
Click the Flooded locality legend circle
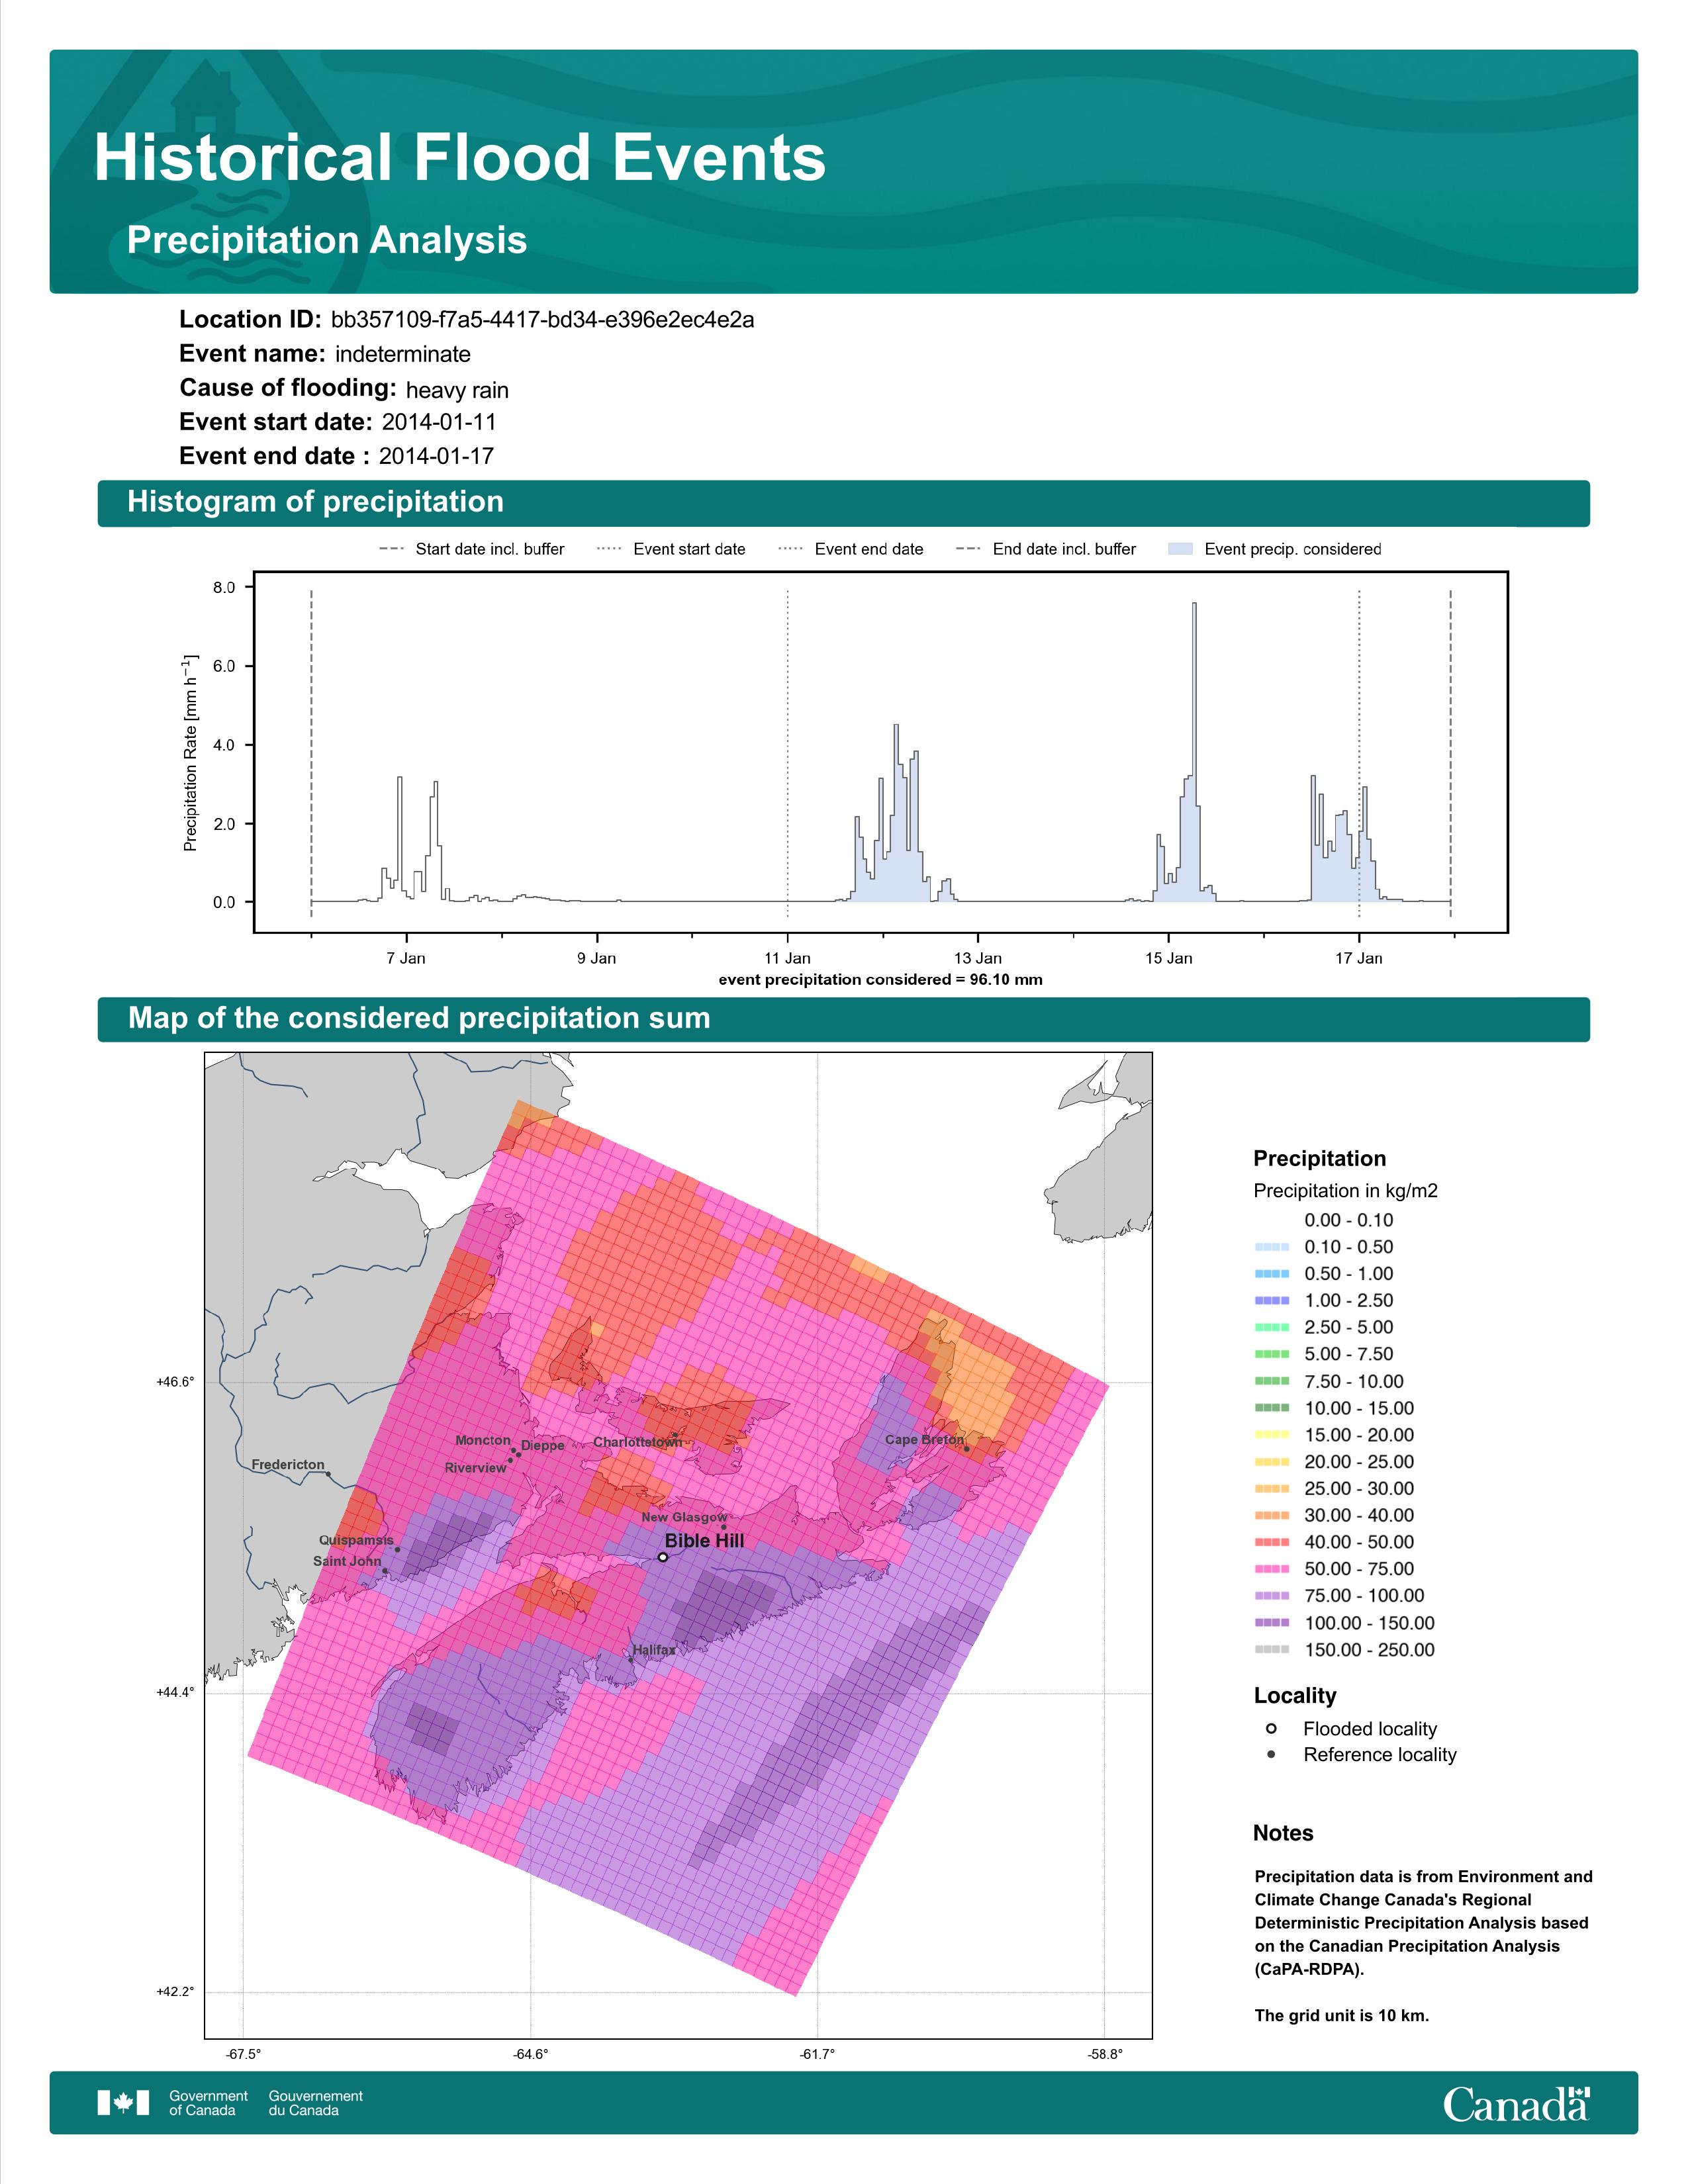1271,1728
